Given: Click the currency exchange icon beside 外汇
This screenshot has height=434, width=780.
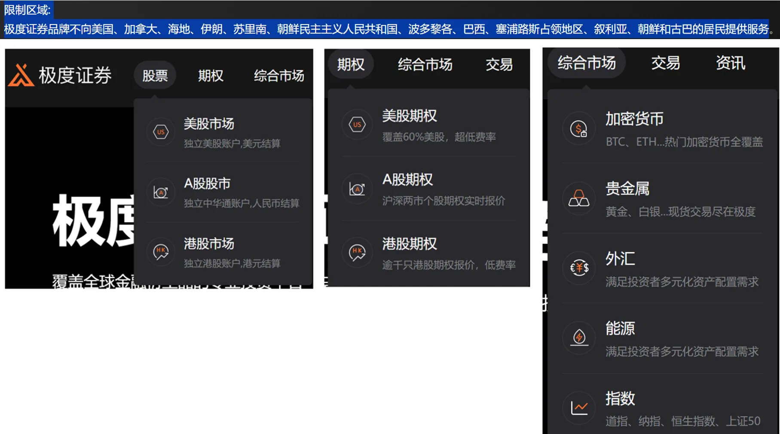Looking at the screenshot, I should tap(579, 268).
